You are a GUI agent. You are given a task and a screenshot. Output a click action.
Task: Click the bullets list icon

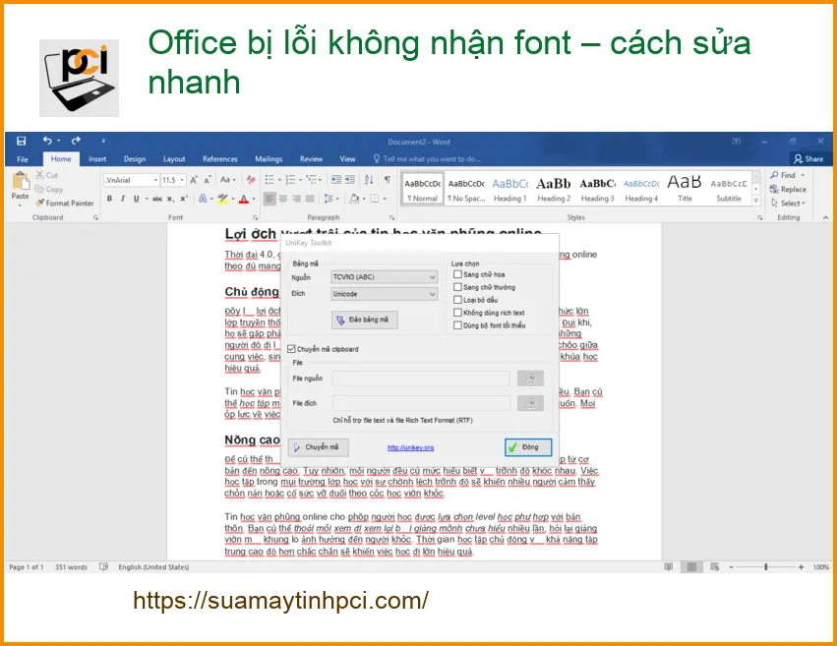(269, 180)
